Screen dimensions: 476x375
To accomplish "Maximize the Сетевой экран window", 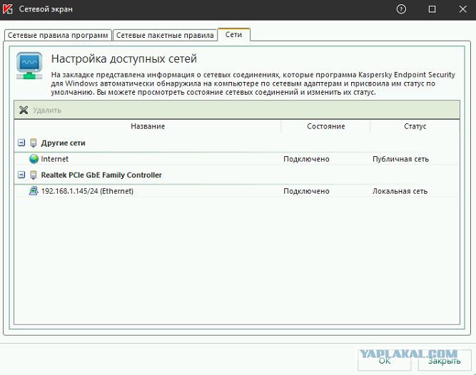I will coord(432,9).
